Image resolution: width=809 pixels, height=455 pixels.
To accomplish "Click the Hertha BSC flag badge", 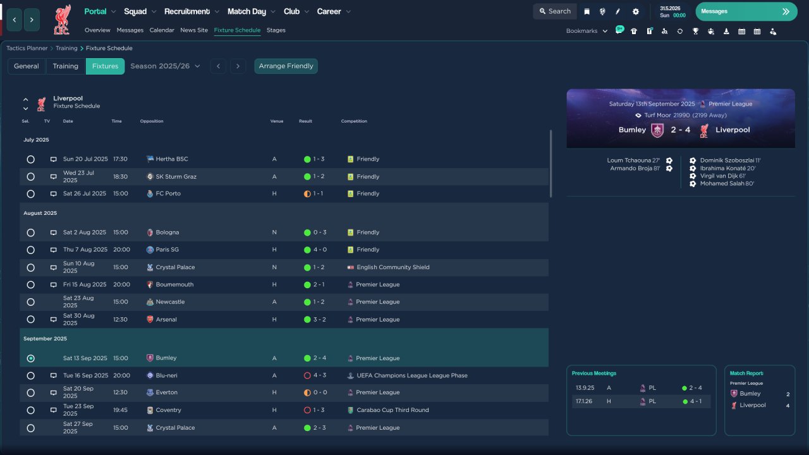I will point(150,159).
